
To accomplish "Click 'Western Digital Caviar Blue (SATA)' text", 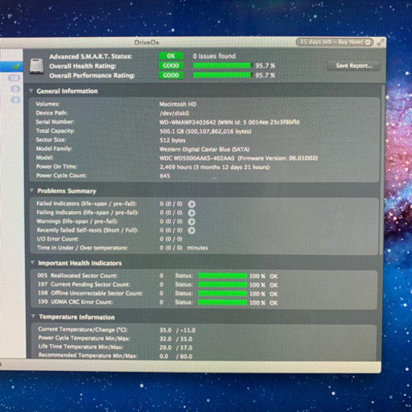I will (204, 150).
